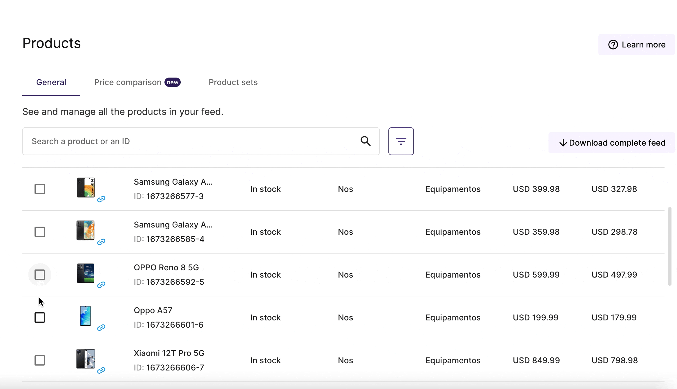The image size is (677, 389).
Task: Click price USD 849.99
Action: click(536, 360)
